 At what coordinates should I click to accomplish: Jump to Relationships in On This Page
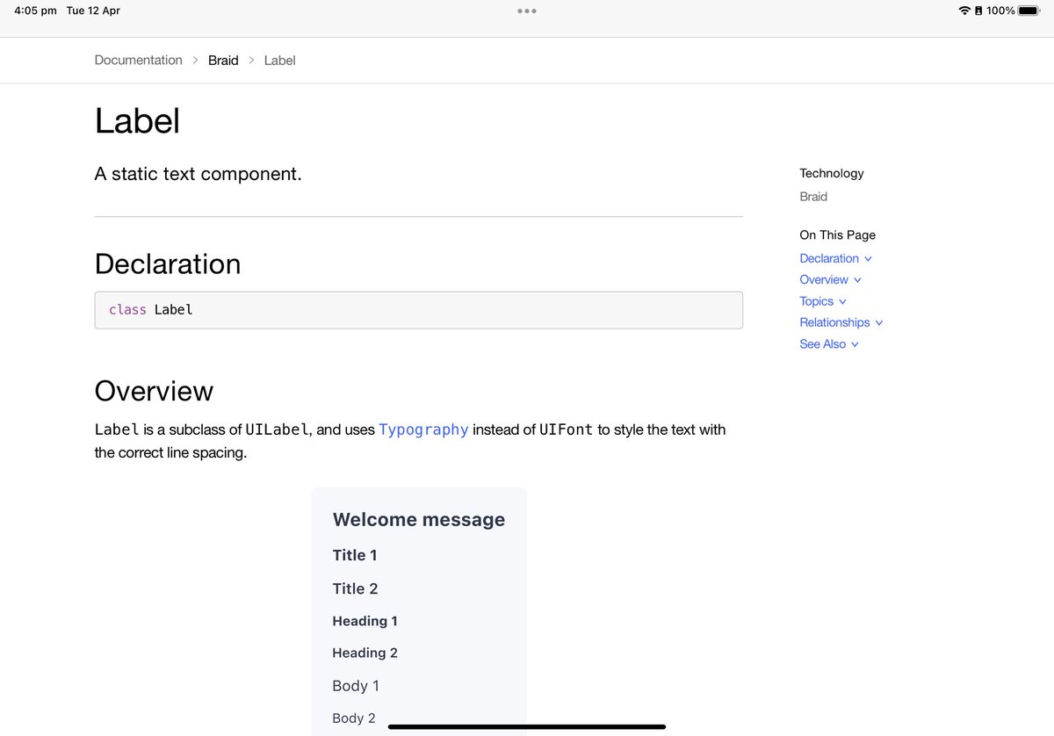[834, 322]
